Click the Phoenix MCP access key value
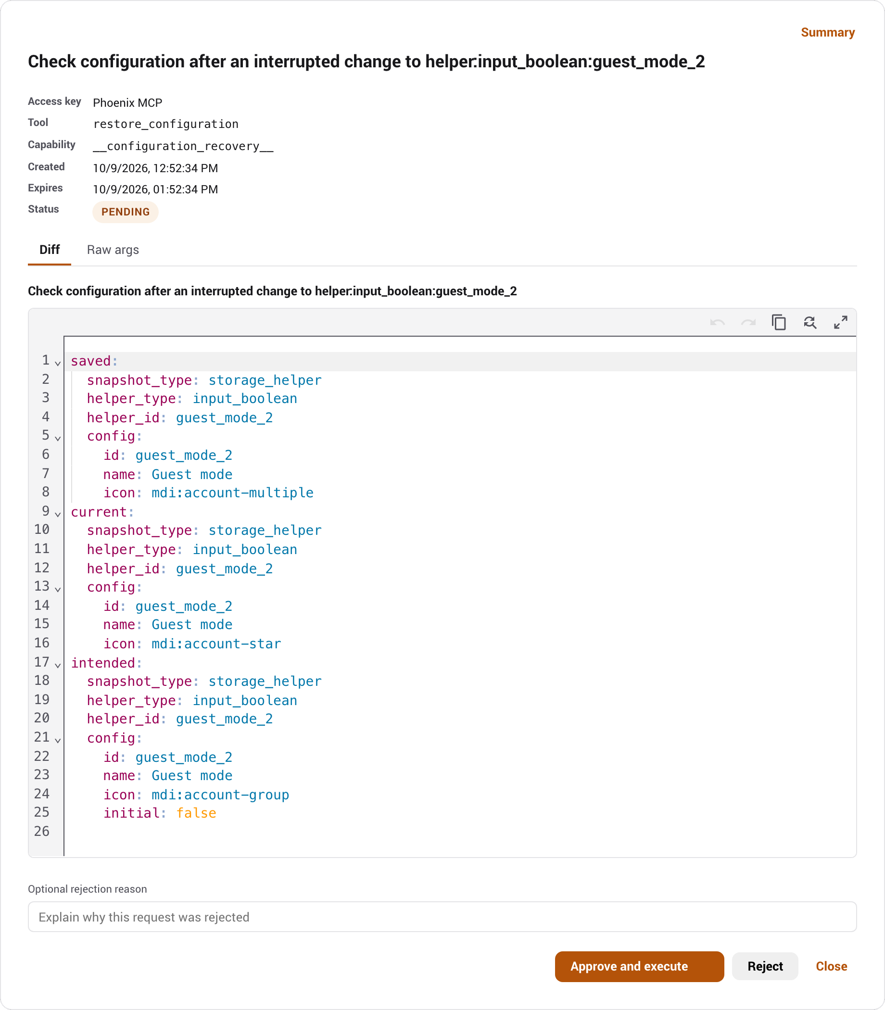This screenshot has width=885, height=1010. point(127,103)
